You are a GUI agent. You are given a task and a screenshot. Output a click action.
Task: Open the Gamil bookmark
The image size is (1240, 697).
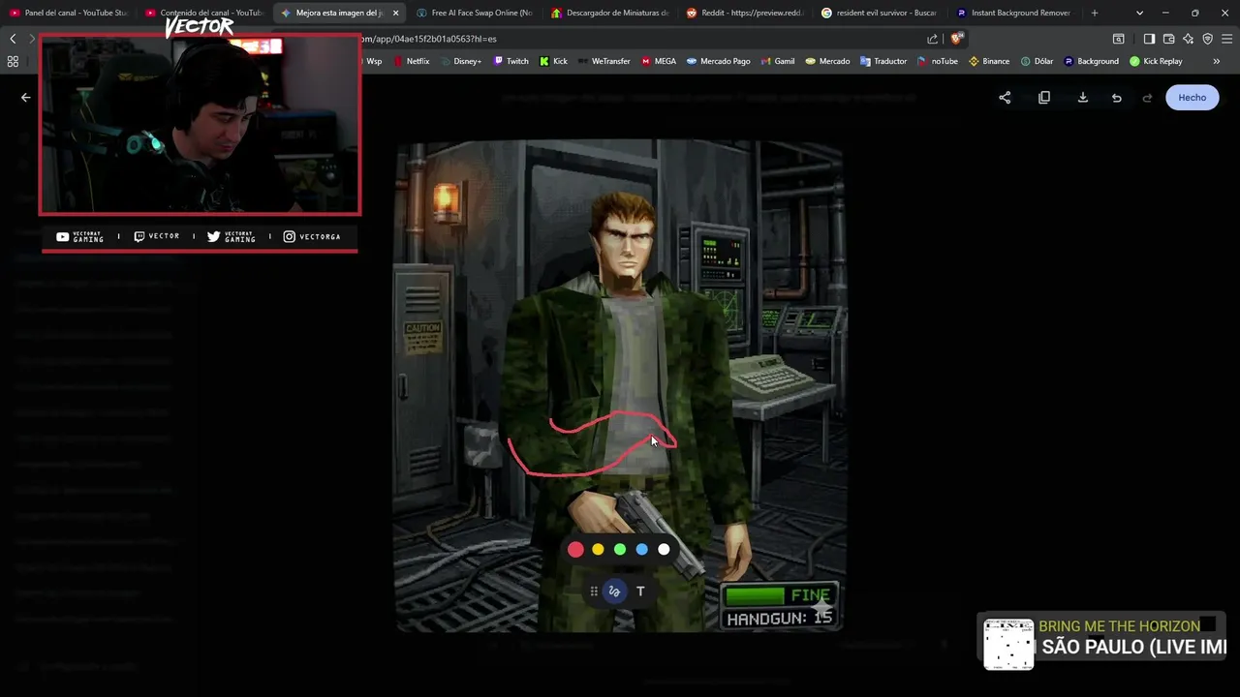point(778,61)
